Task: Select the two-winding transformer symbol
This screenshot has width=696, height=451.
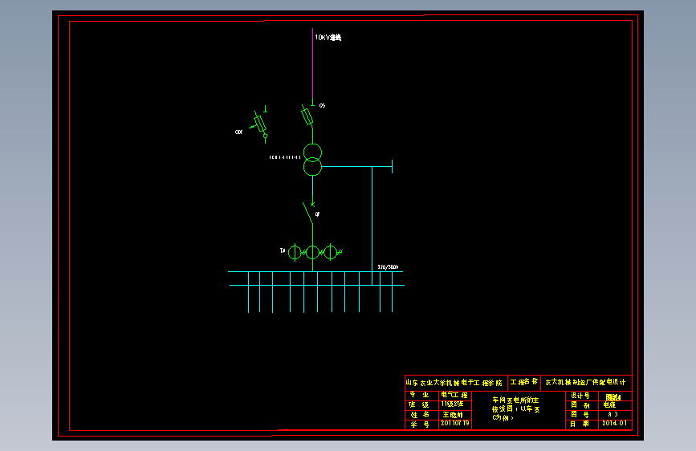Action: (312, 160)
